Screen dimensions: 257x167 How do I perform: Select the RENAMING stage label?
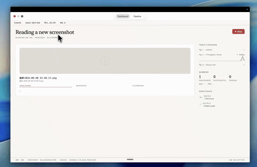point(81,86)
